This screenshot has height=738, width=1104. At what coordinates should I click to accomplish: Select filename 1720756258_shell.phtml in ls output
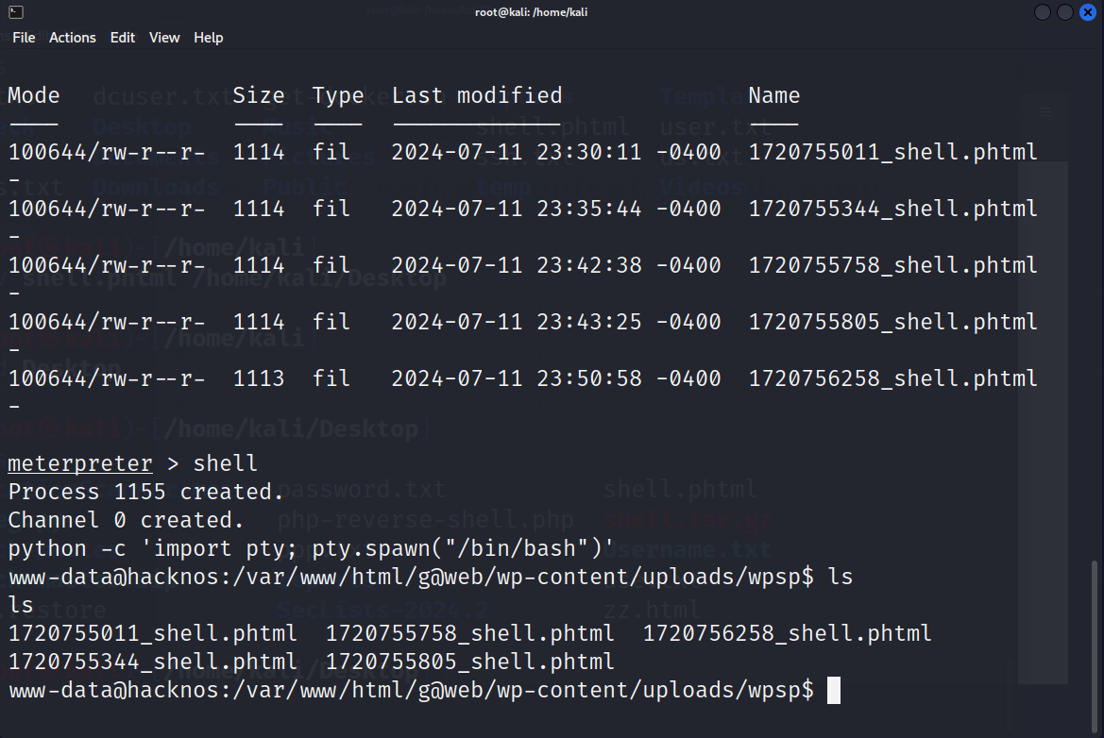tap(787, 633)
